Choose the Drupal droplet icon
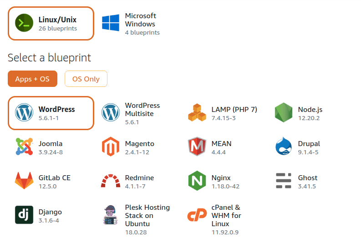Image resolution: width=361 pixels, height=243 pixels. 284,147
